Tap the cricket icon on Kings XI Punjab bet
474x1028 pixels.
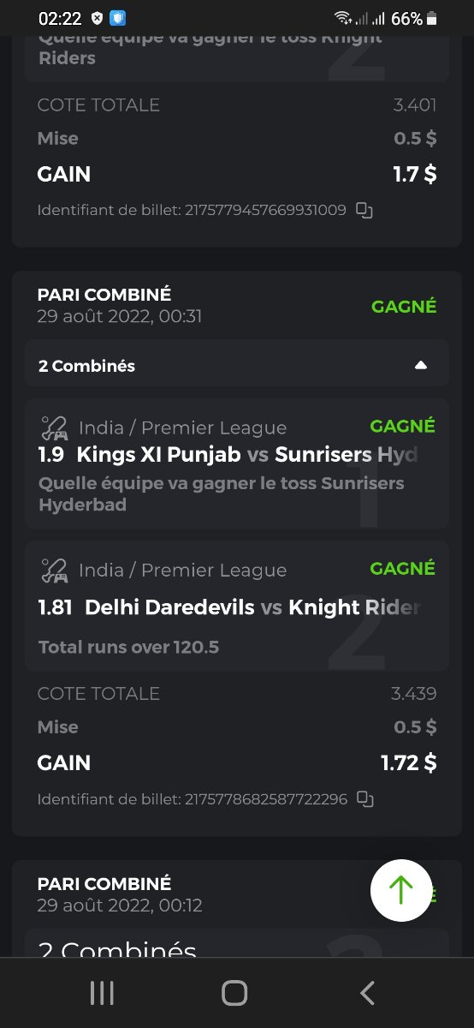(55, 427)
